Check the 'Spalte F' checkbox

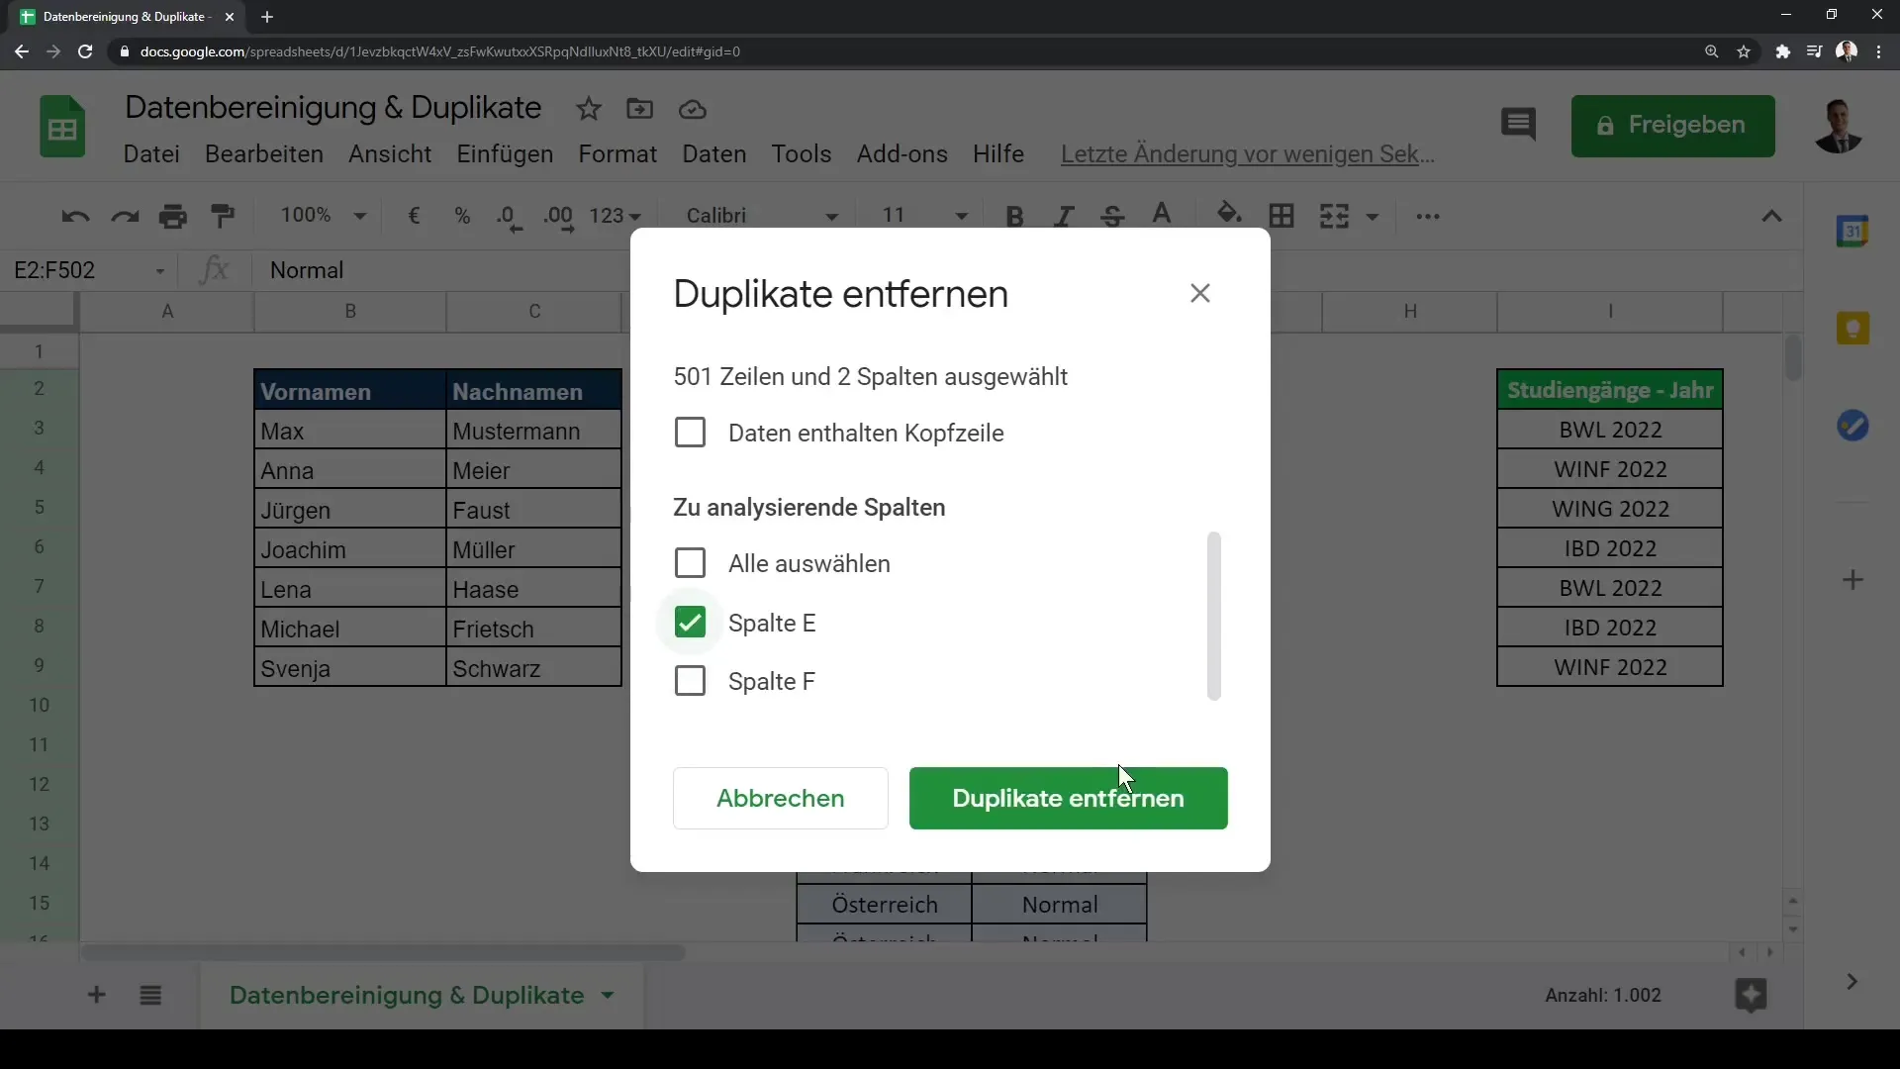click(690, 681)
